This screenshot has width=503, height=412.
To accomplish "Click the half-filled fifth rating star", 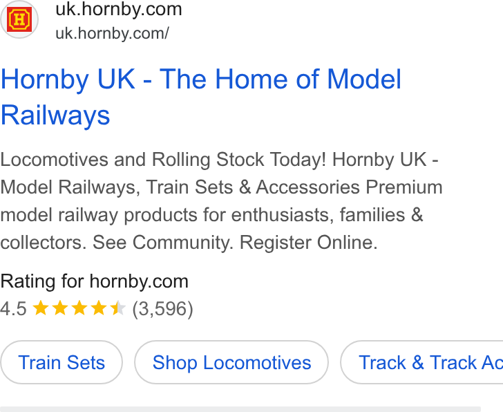I will [x=117, y=308].
